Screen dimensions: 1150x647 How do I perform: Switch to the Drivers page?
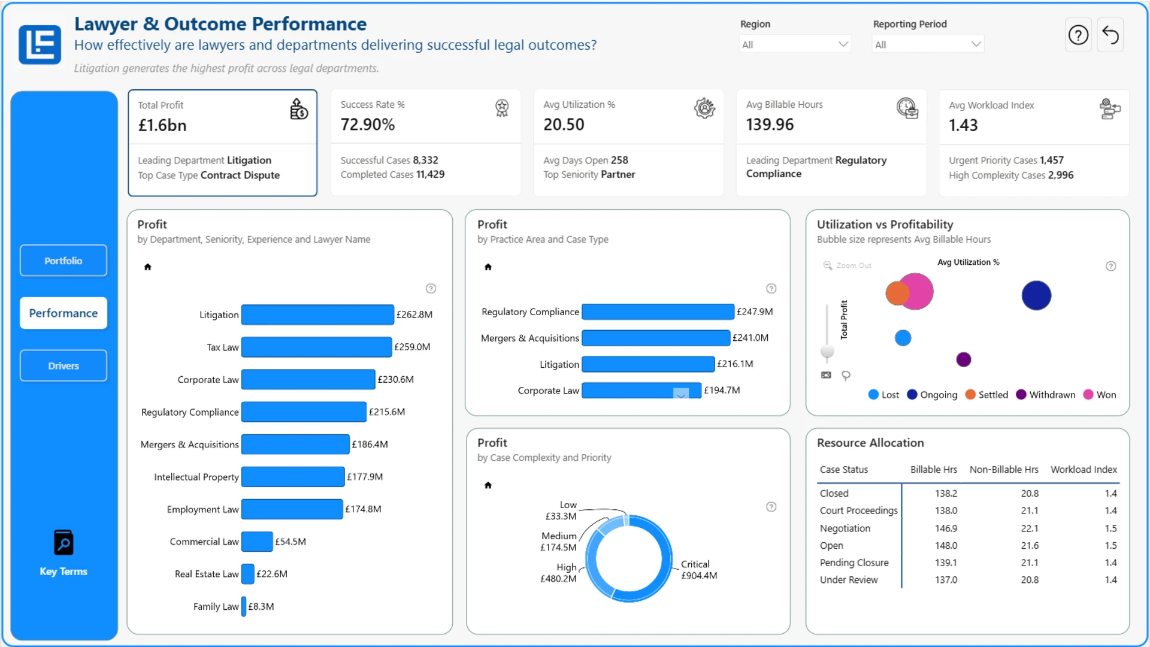coord(63,365)
